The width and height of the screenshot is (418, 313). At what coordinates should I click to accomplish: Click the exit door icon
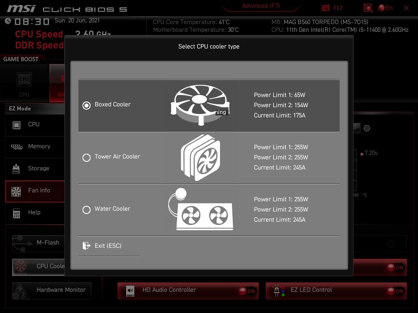click(86, 246)
